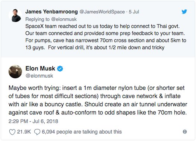Click Elon's tweet text about nylon tube

[98, 100]
